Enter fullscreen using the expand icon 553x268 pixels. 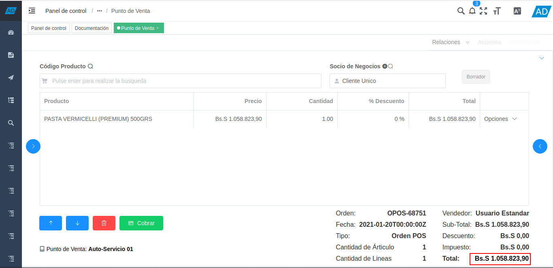(483, 11)
